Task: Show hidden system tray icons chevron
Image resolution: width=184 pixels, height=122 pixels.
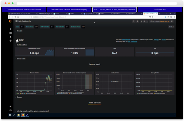Action: click(174, 115)
